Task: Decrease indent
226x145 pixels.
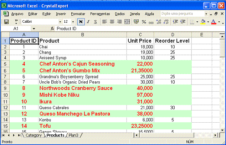Action: pos(175,22)
